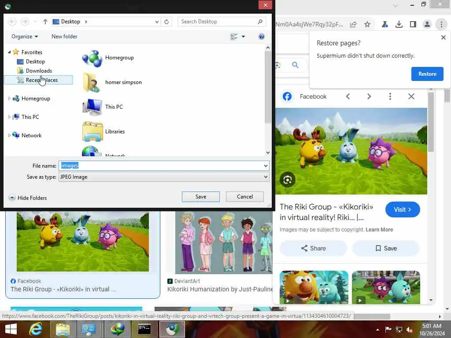Click the file list scroll-down arrow
451x338 pixels.
[x=268, y=153]
